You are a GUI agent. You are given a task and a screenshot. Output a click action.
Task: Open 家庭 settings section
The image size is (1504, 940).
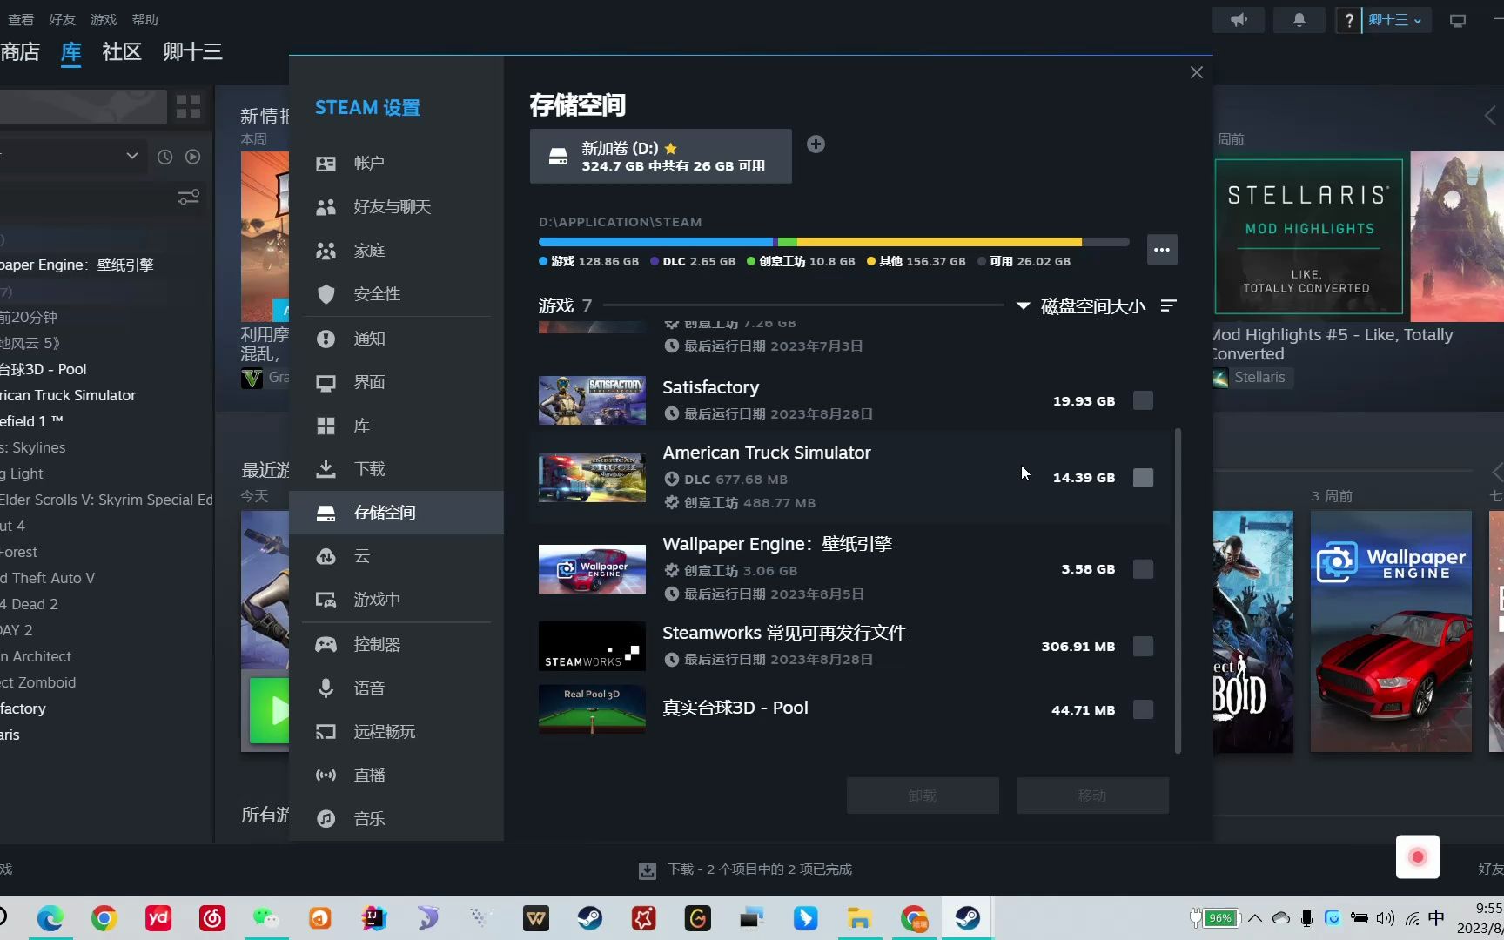pos(396,251)
